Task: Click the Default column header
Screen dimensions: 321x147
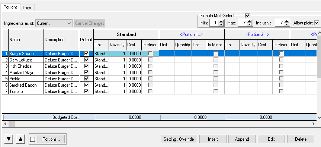Action: click(86, 40)
